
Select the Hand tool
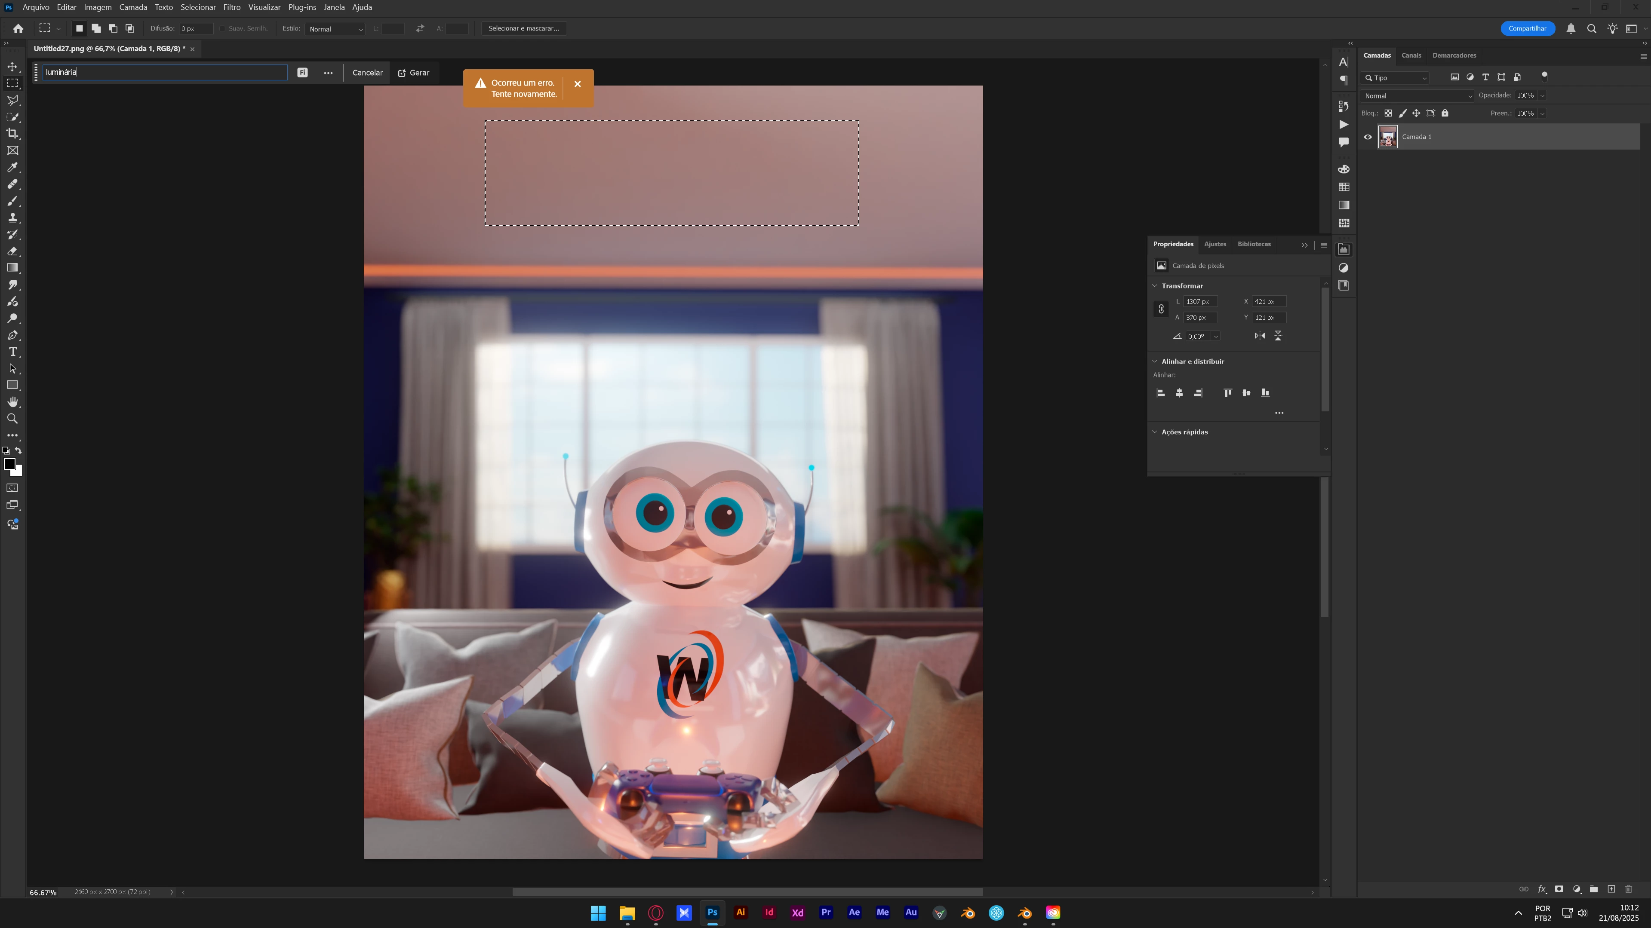[x=12, y=402]
